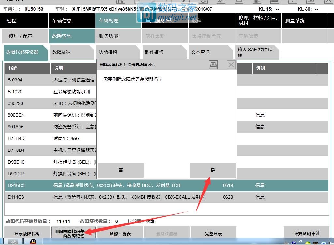This screenshot has width=334, height=245.
Task: Select fault code row E114C8
Action: pos(167,197)
